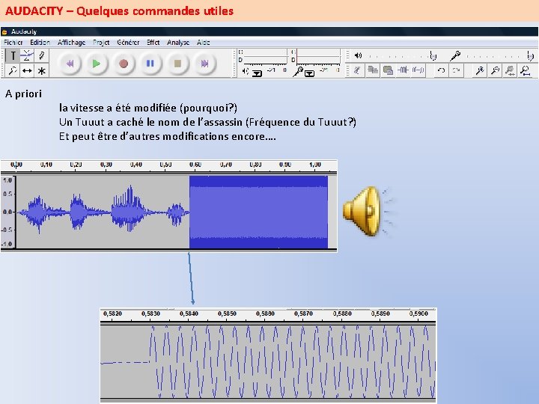Viewport: 539px width, 404px height.
Task: Click the heading "AUDACITY – Quelques commandes utiles"
Action: (119, 11)
